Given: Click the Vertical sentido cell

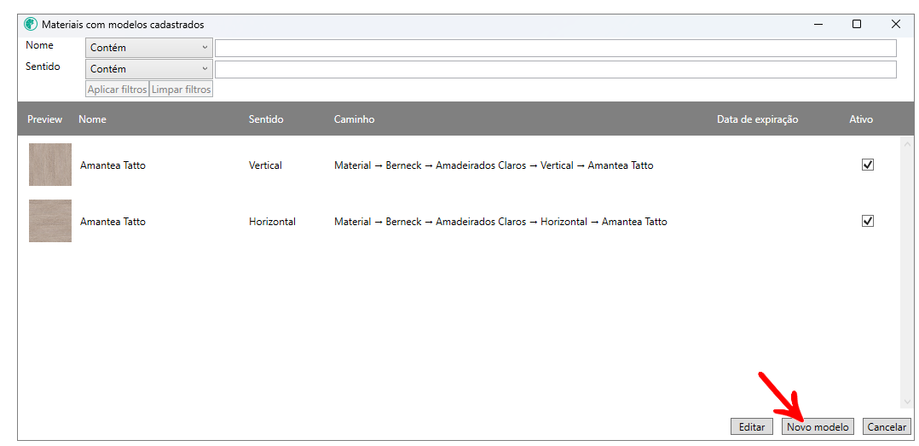Looking at the screenshot, I should click(265, 165).
